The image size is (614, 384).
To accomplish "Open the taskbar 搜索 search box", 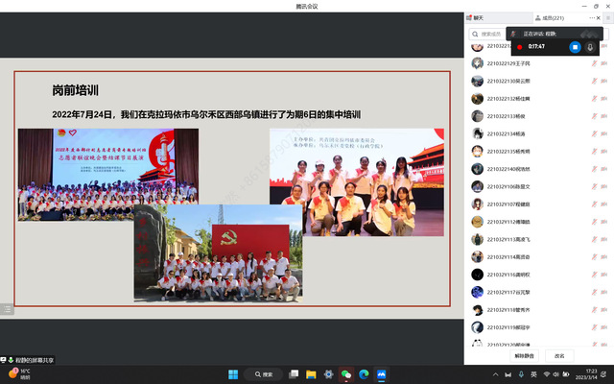I will (263, 374).
